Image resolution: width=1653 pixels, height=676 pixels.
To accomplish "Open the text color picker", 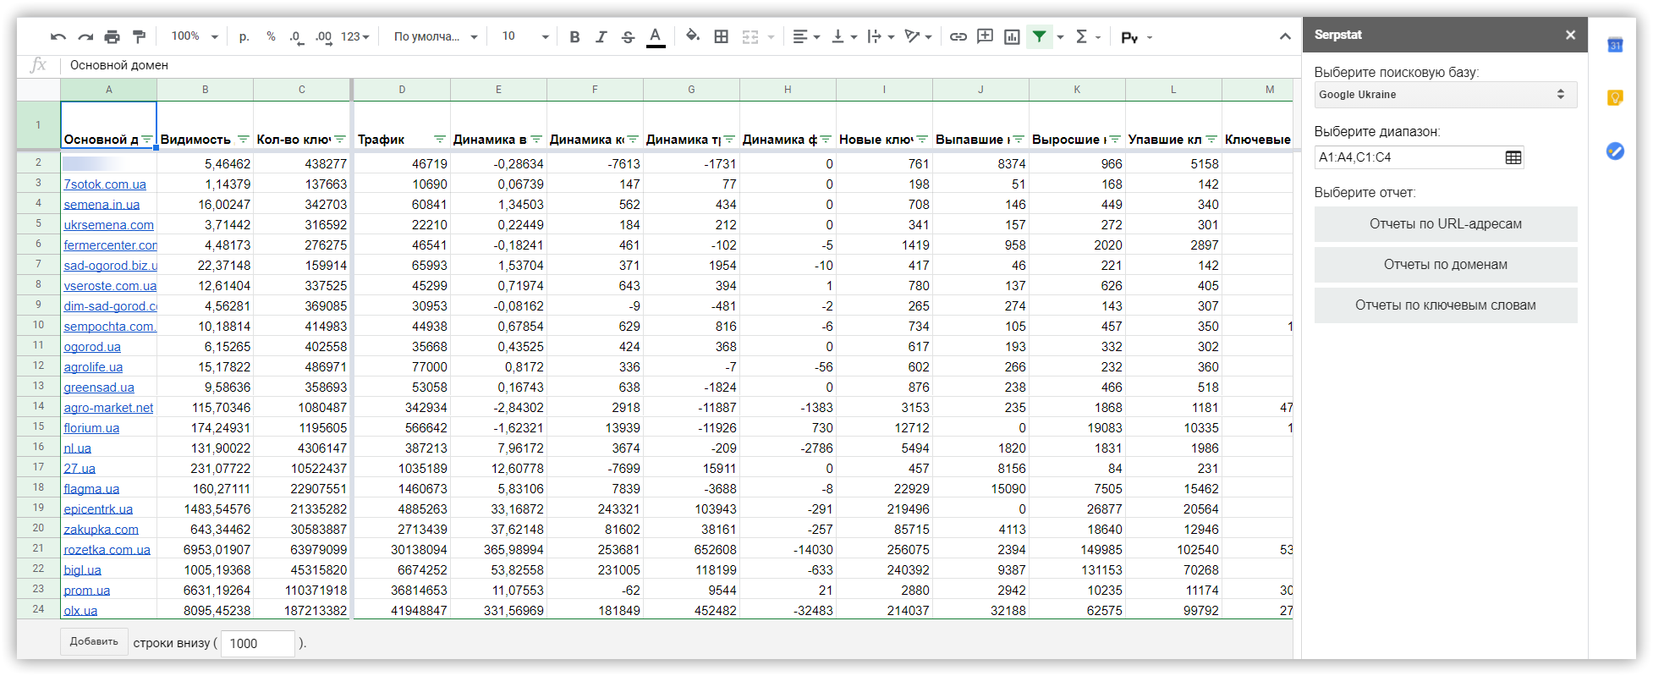I will pos(656,36).
